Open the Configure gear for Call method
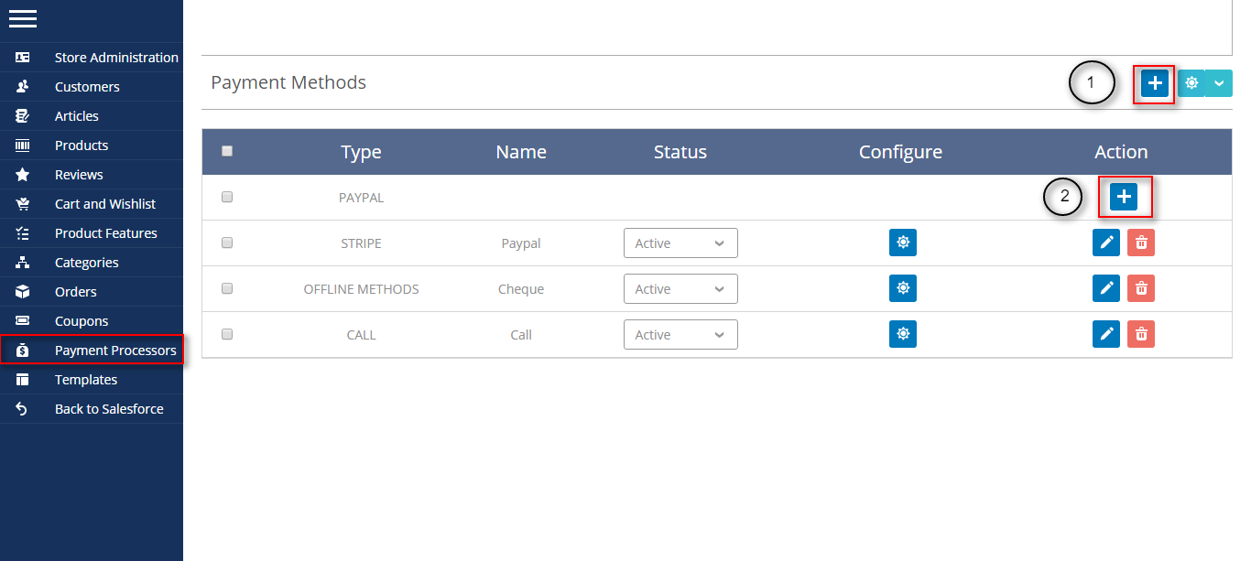The width and height of the screenshot is (1251, 561). (903, 334)
